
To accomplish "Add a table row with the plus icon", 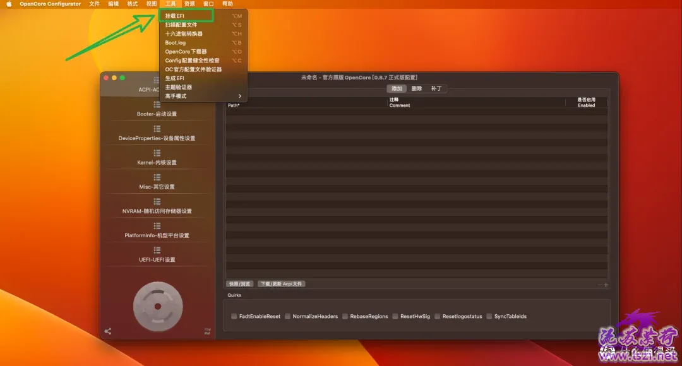I will [x=606, y=285].
